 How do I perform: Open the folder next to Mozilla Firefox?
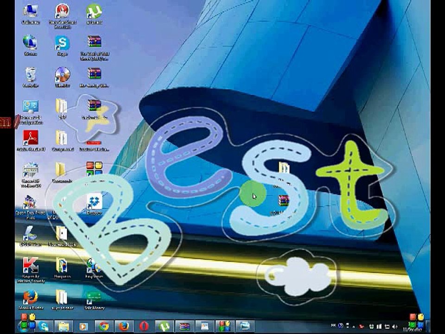(x=62, y=299)
